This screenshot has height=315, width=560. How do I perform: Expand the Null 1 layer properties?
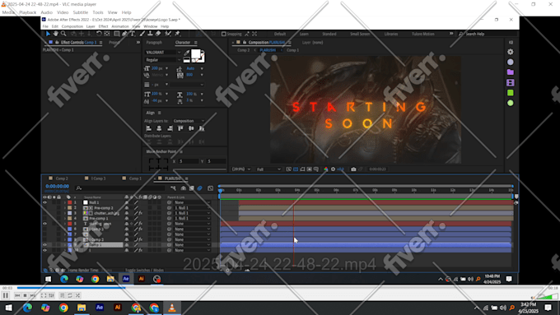[65, 202]
